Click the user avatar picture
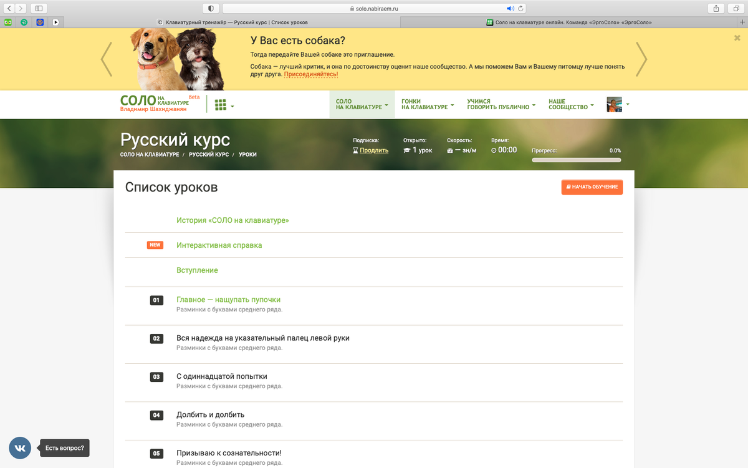The height and width of the screenshot is (468, 748). (614, 104)
